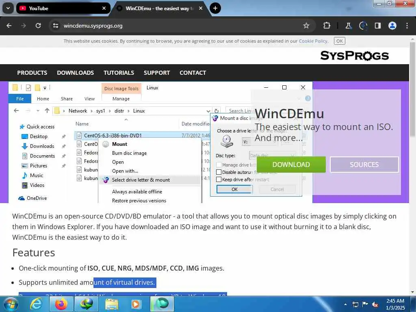The width and height of the screenshot is (416, 312).
Task: Launch Internet Explorer from the taskbar
Action: click(36, 304)
